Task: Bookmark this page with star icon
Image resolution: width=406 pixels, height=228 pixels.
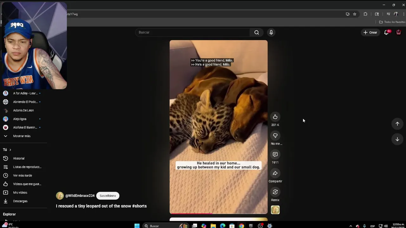Action: 355,14
